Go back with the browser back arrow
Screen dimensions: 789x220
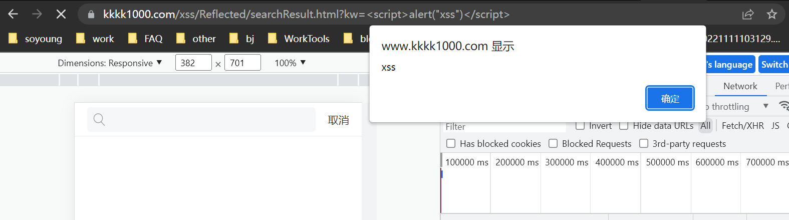tap(13, 14)
